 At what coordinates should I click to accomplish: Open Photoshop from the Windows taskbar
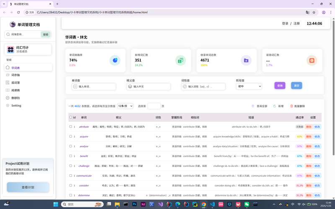[x=134, y=204]
